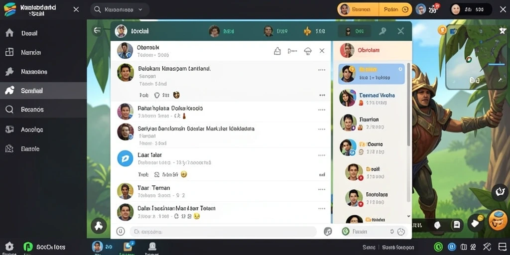The image size is (510, 255).
Task: Click the minimap in the game view
Action: click(477, 57)
